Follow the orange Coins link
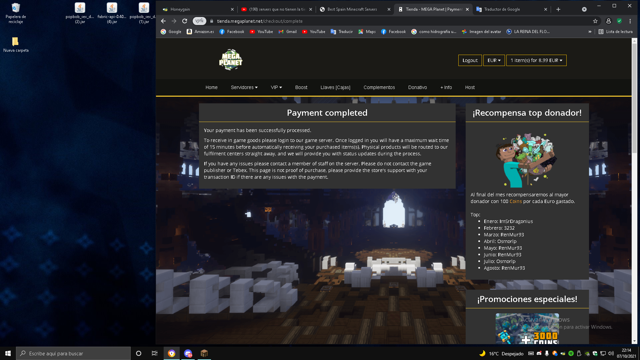The image size is (640, 360). click(516, 201)
